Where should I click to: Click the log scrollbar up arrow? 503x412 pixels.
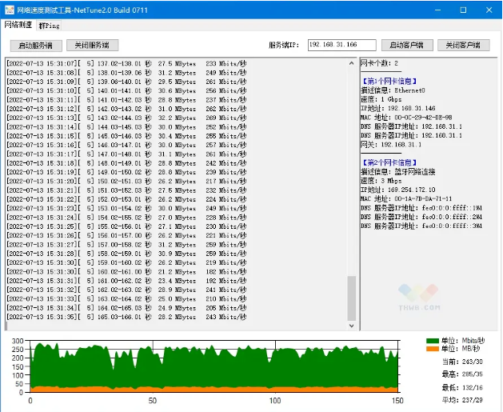click(x=352, y=63)
